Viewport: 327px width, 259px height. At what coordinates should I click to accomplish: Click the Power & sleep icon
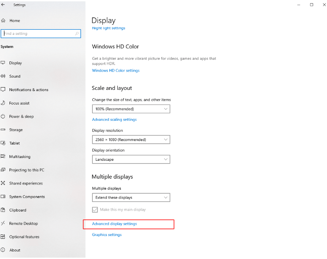click(3, 116)
